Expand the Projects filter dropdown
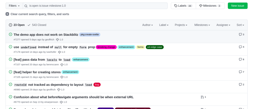Image resolution: width=257 pixels, height=109 pixels. (x=181, y=25)
